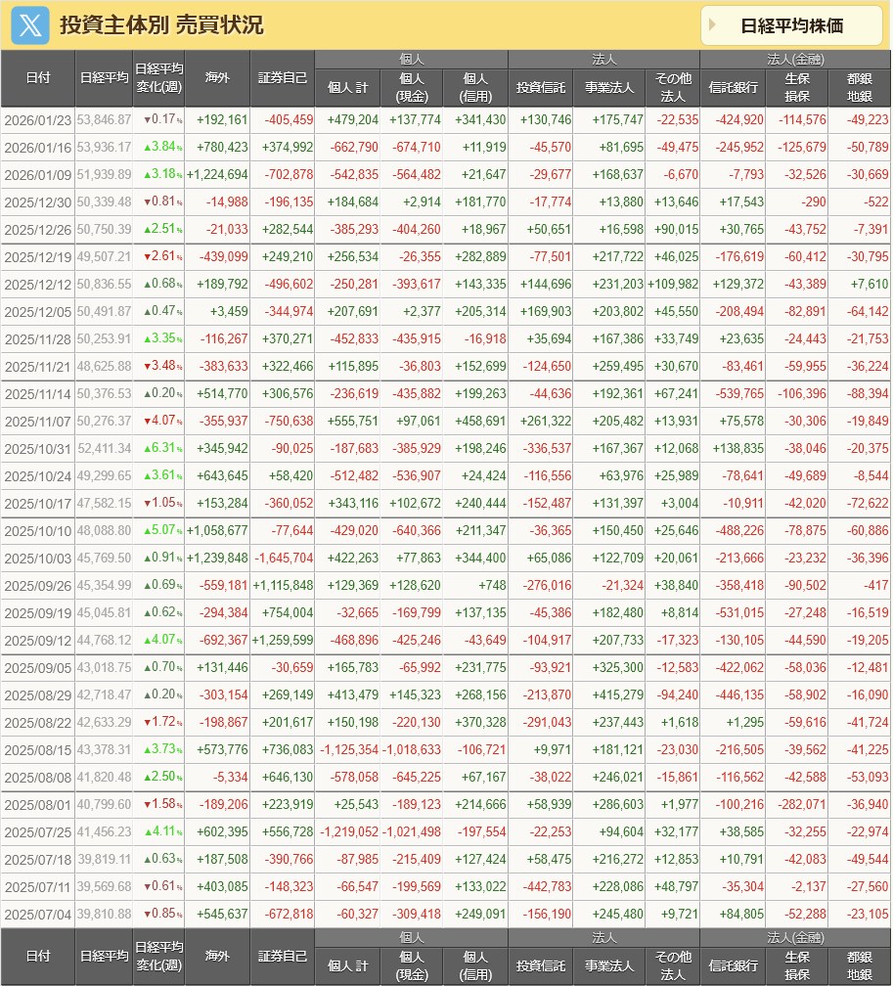Viewport: 893px width, 986px height.
Task: Click the ▼3.48% weekly change for 2025/11/21
Action: click(158, 366)
